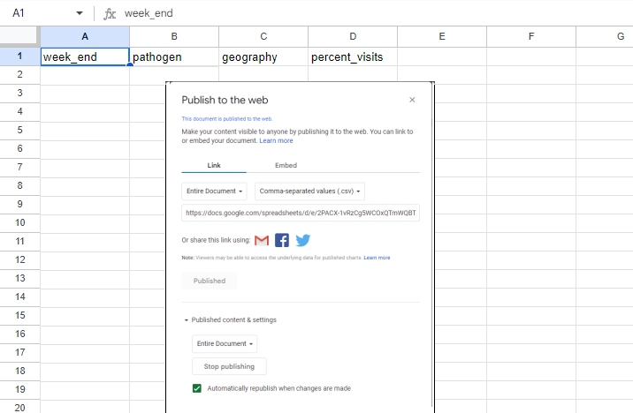This screenshot has width=633, height=413.
Task: Switch to the Embed tab
Action: (286, 165)
